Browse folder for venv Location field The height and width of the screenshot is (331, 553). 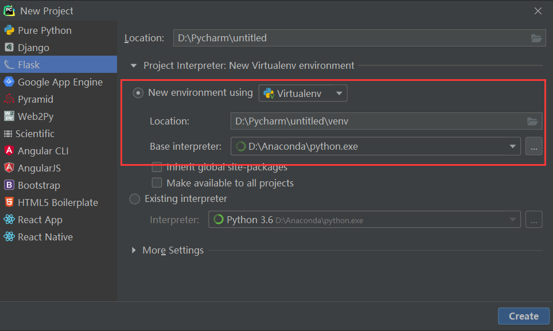(x=532, y=121)
